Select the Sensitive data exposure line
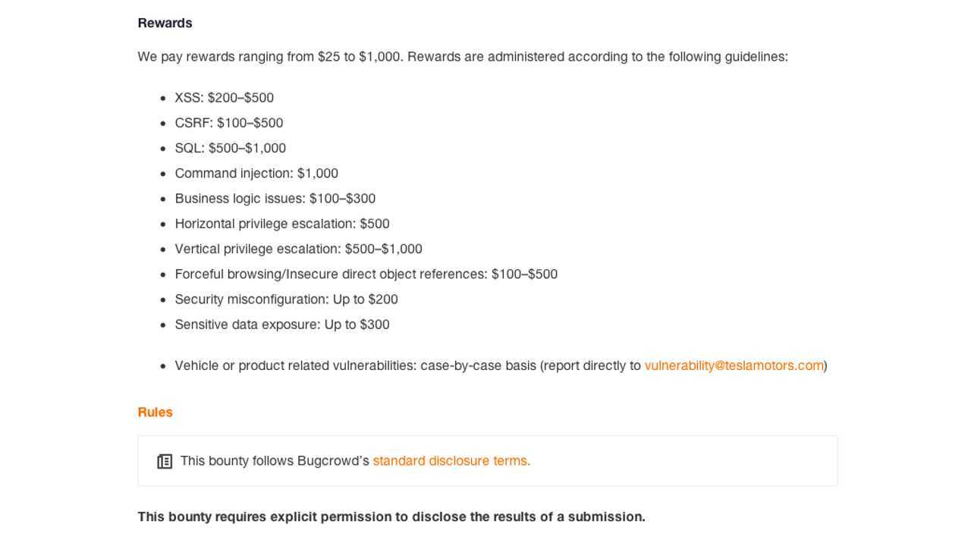 [282, 325]
